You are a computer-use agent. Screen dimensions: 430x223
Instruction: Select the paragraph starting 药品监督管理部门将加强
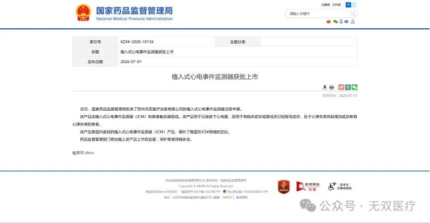(x=137, y=140)
